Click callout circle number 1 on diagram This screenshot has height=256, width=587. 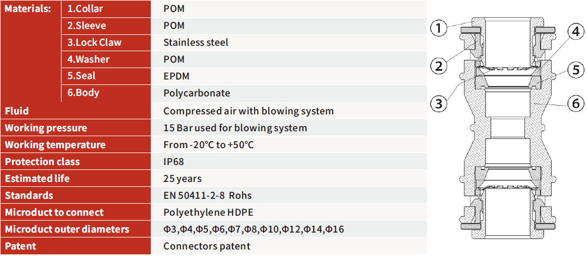[x=439, y=28]
